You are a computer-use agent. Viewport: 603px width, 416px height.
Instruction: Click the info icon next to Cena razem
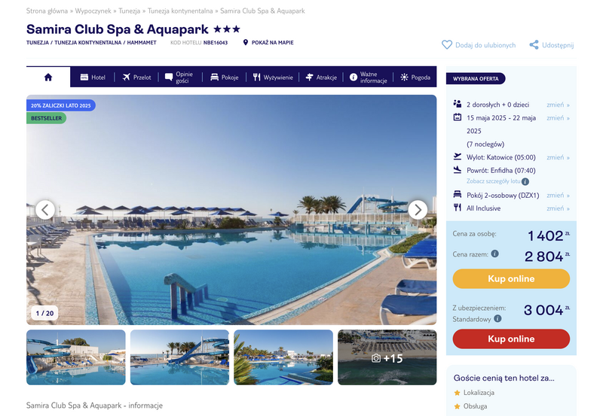pyautogui.click(x=495, y=254)
